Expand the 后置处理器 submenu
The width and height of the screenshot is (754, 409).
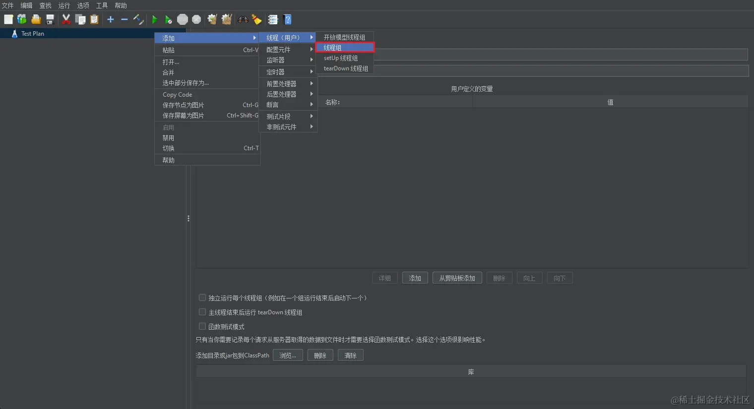point(288,94)
